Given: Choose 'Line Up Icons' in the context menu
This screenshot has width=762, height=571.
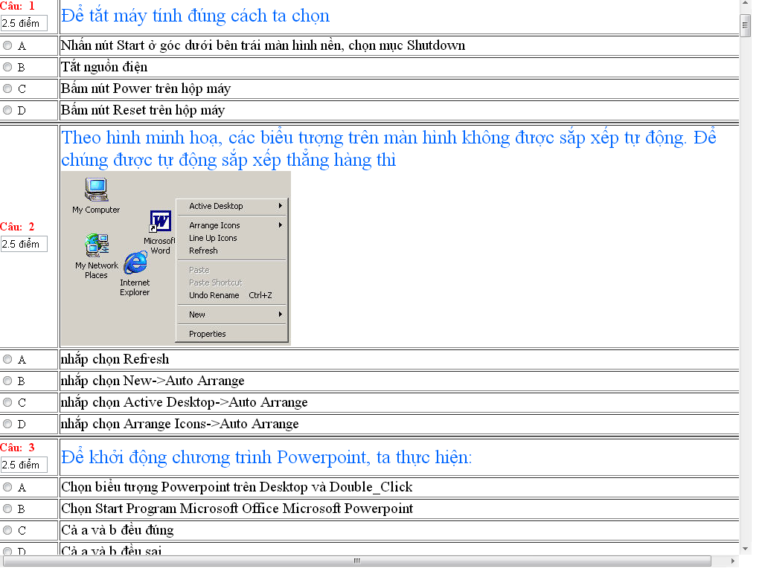Looking at the screenshot, I should tap(213, 238).
